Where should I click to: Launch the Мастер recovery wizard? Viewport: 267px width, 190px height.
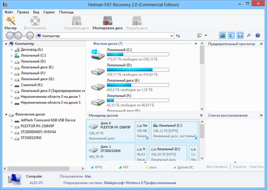pyautogui.click(x=10, y=22)
